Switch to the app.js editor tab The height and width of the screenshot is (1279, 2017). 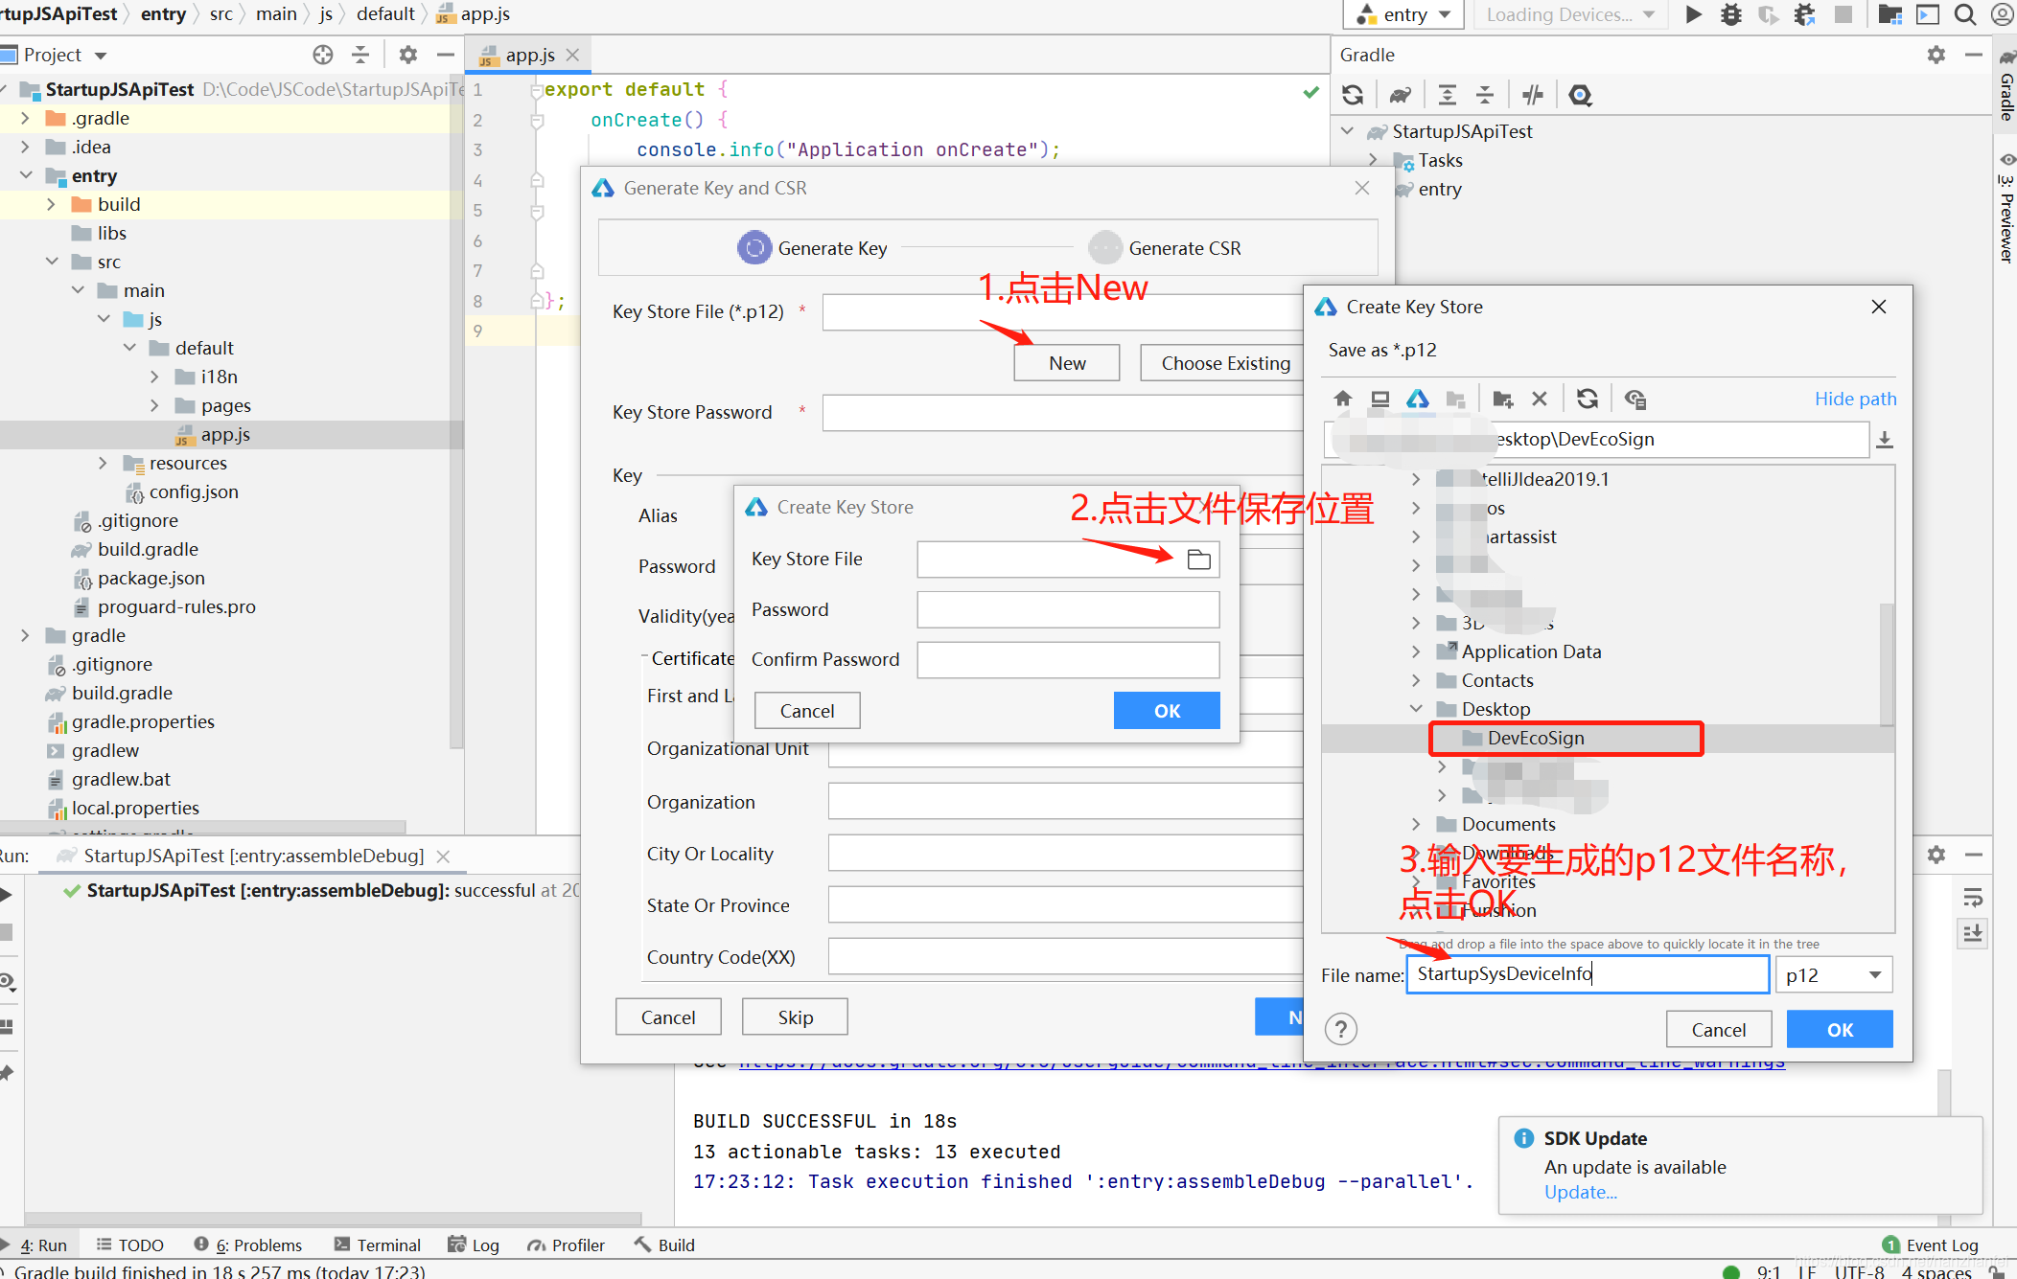tap(529, 55)
